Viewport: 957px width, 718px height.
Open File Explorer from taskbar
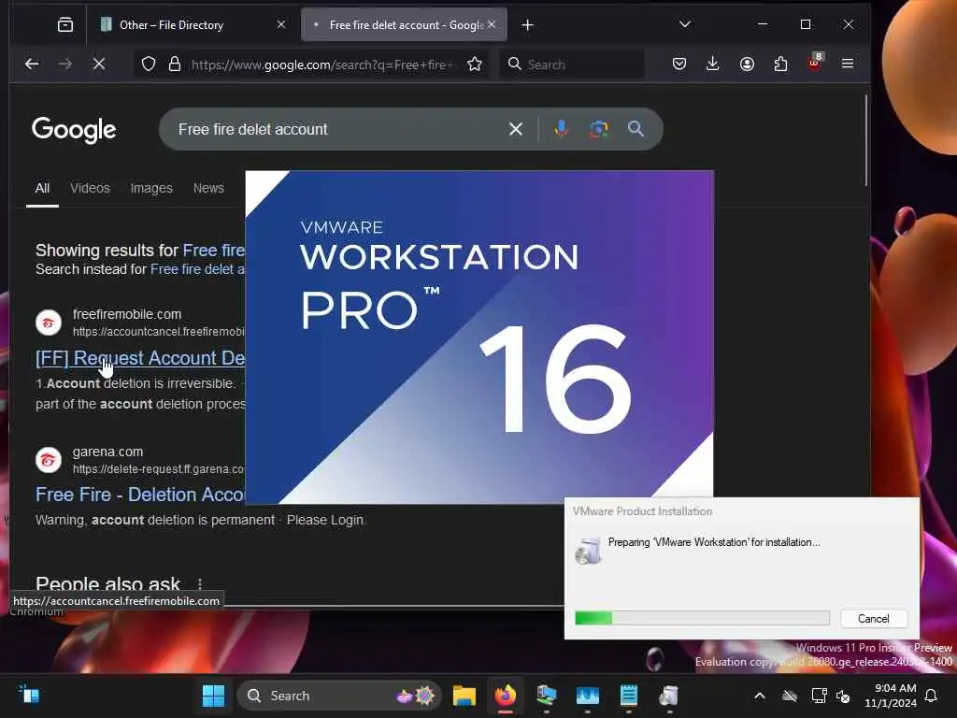tap(464, 696)
